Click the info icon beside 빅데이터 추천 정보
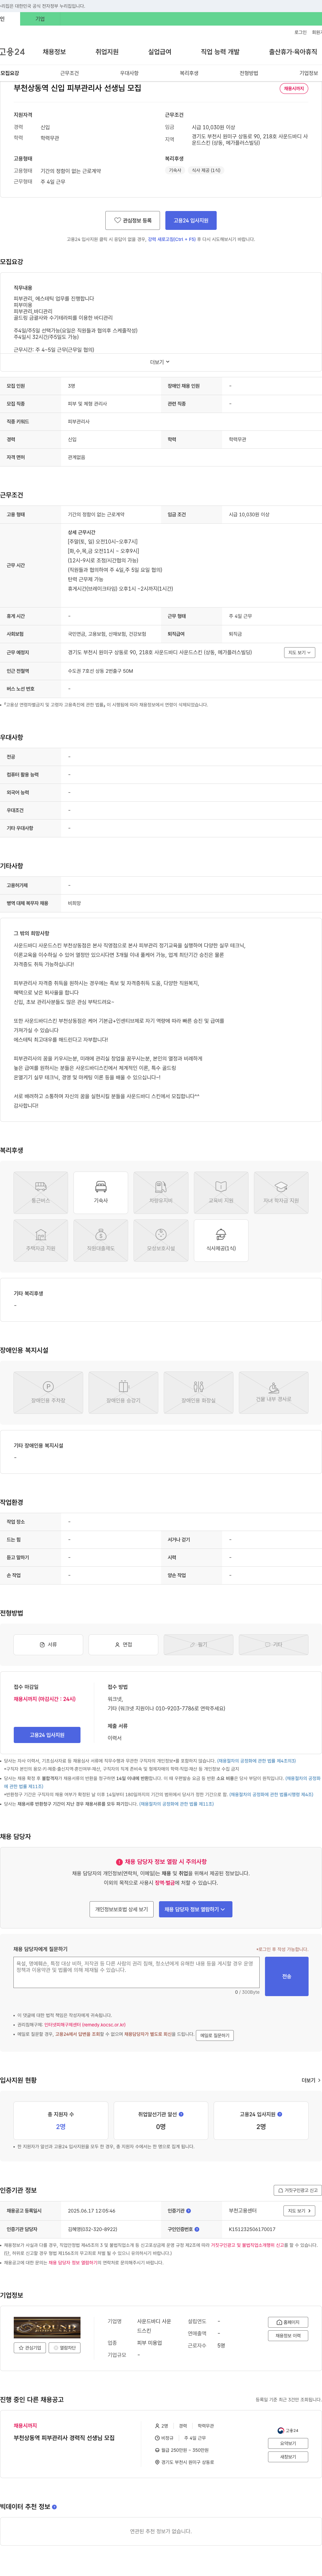The height and width of the screenshot is (2576, 322). (54, 2507)
